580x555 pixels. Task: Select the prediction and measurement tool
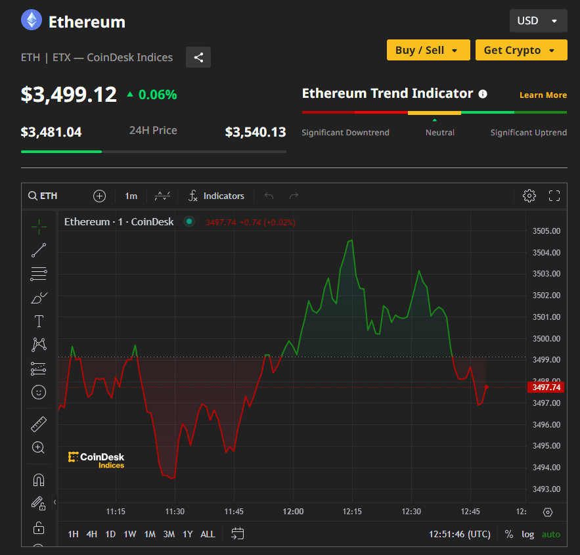point(39,368)
